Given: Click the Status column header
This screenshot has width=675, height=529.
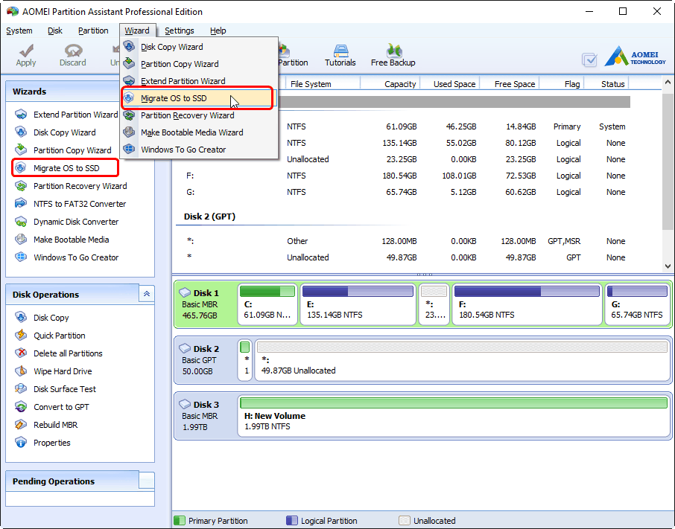Looking at the screenshot, I should (x=606, y=84).
